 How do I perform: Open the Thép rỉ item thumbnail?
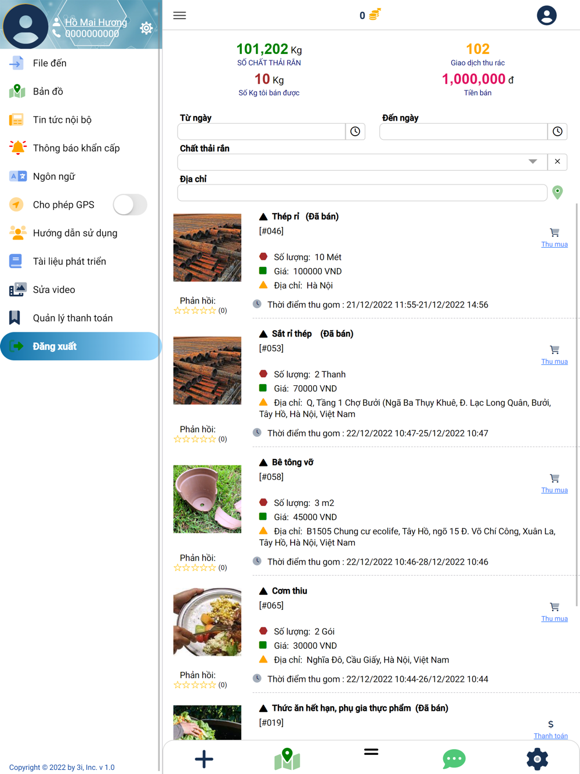pyautogui.click(x=207, y=248)
